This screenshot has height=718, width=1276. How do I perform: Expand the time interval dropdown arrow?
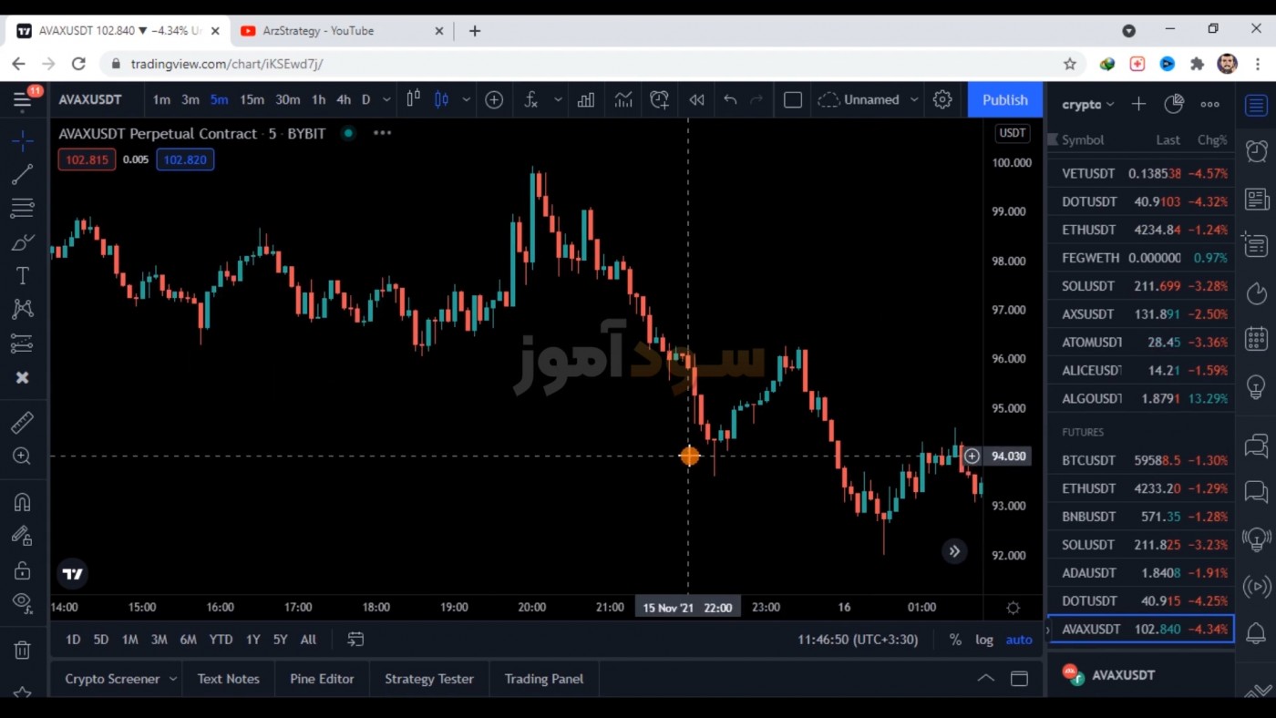pyautogui.click(x=386, y=99)
